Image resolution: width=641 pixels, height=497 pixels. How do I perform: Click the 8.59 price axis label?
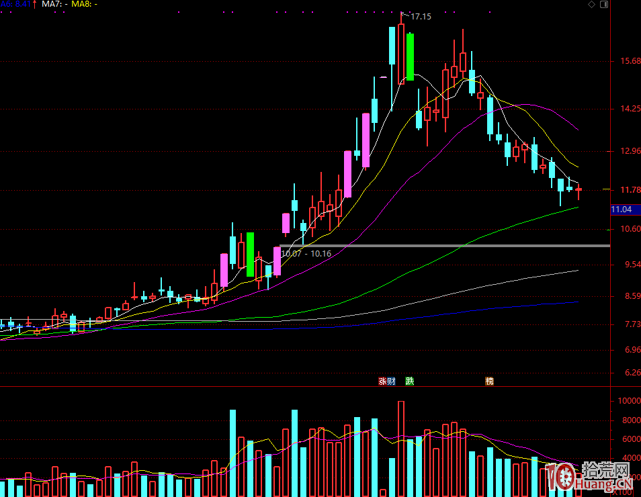[x=632, y=296]
